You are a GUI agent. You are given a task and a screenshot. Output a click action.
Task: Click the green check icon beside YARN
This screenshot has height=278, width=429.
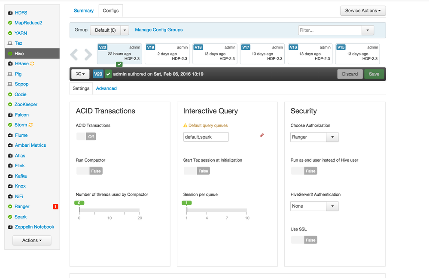click(x=10, y=33)
